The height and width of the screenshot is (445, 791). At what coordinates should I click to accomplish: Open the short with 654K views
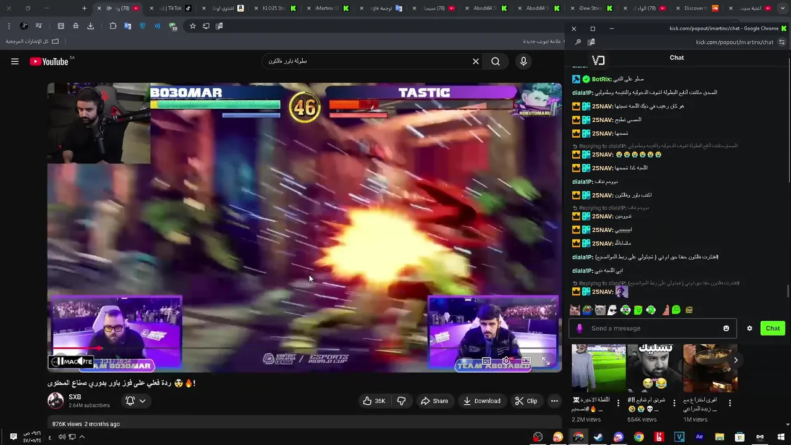click(654, 369)
